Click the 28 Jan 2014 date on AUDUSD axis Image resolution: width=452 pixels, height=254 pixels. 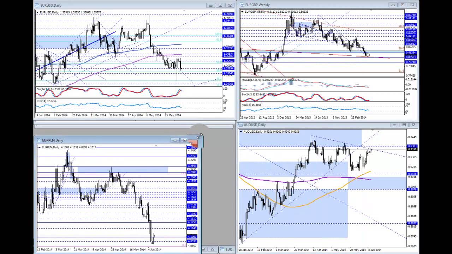[246, 249]
